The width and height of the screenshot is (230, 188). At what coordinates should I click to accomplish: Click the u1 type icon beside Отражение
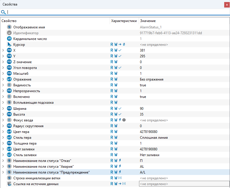click(9, 79)
